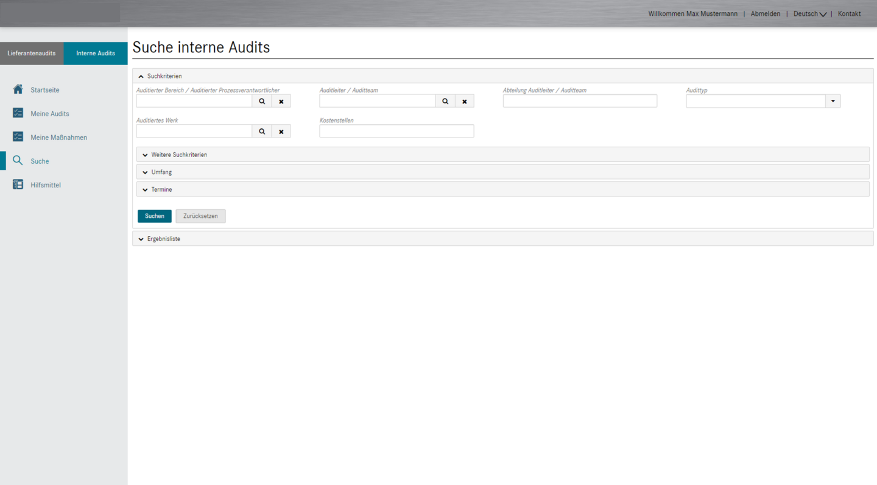Image resolution: width=877 pixels, height=485 pixels.
Task: Click the Meine Audits checklist icon
Action: pos(18,113)
